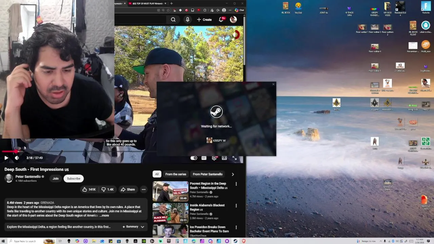Click the YouTube search magnifier icon
The image size is (434, 244).
[x=173, y=20]
